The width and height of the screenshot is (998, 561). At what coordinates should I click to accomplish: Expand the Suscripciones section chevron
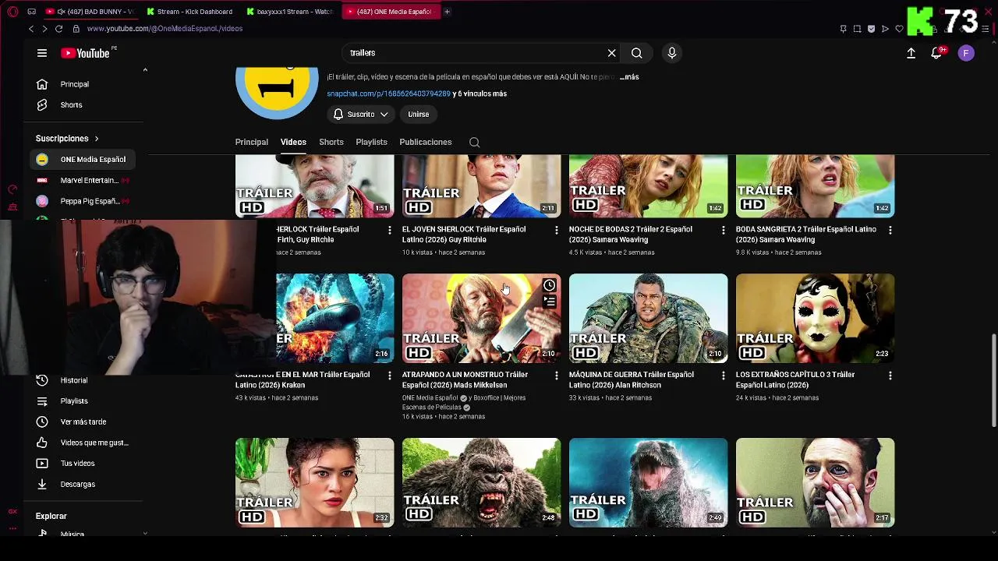[97, 139]
